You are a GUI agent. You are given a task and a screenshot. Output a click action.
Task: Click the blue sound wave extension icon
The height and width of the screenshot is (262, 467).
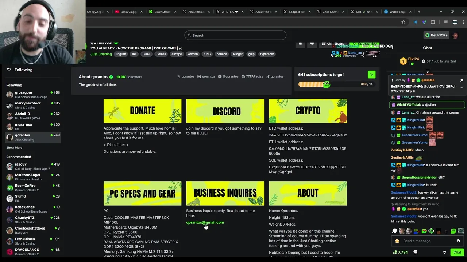click(x=415, y=22)
